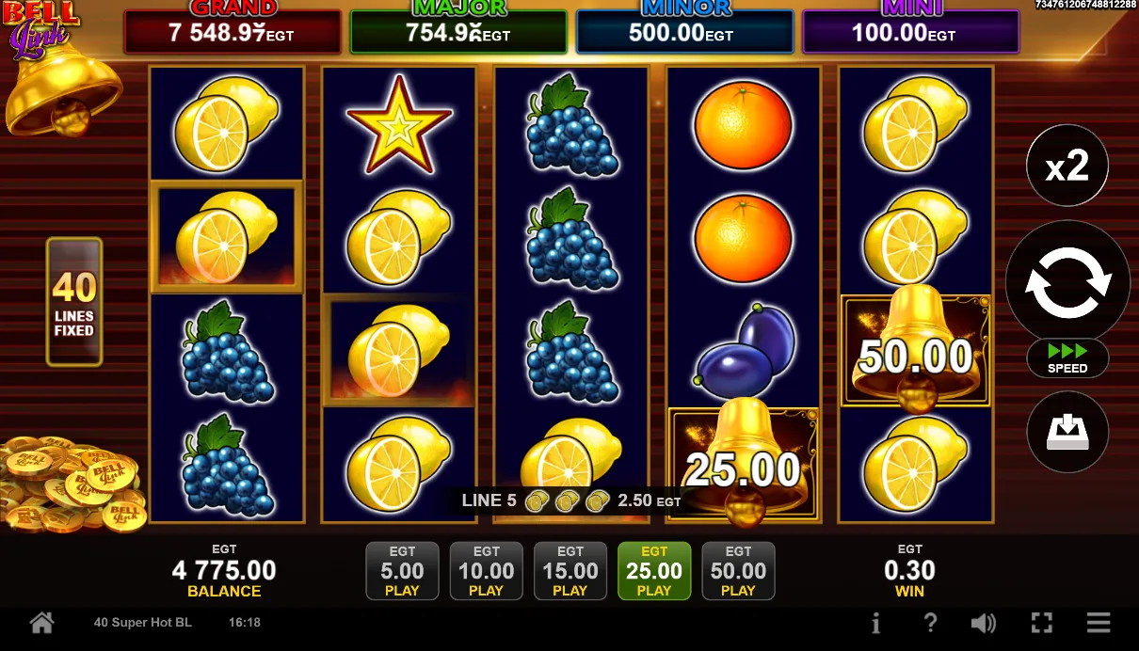Click the MINI jackpot panel

[910, 31]
